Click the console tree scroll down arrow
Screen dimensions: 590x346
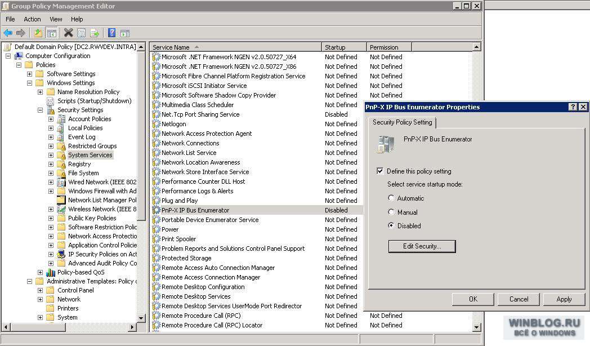[x=141, y=318]
